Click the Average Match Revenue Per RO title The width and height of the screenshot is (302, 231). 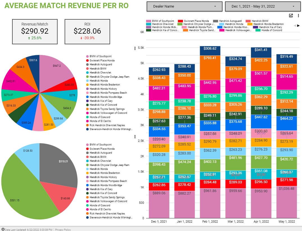pyautogui.click(x=67, y=6)
